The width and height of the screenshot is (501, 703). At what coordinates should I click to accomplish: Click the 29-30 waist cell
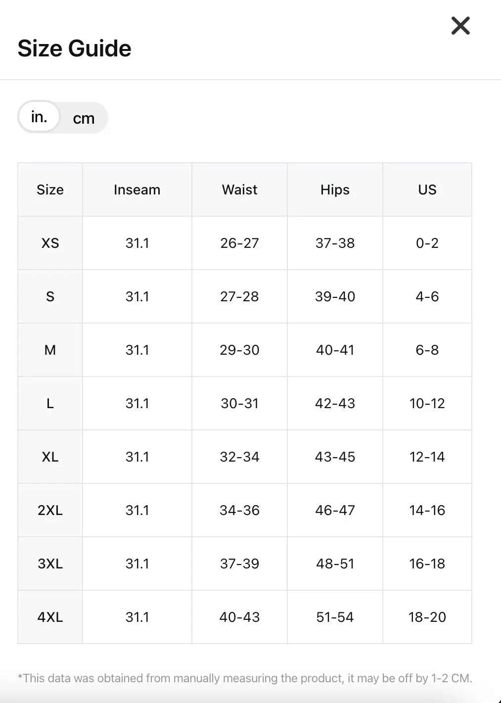tap(239, 350)
